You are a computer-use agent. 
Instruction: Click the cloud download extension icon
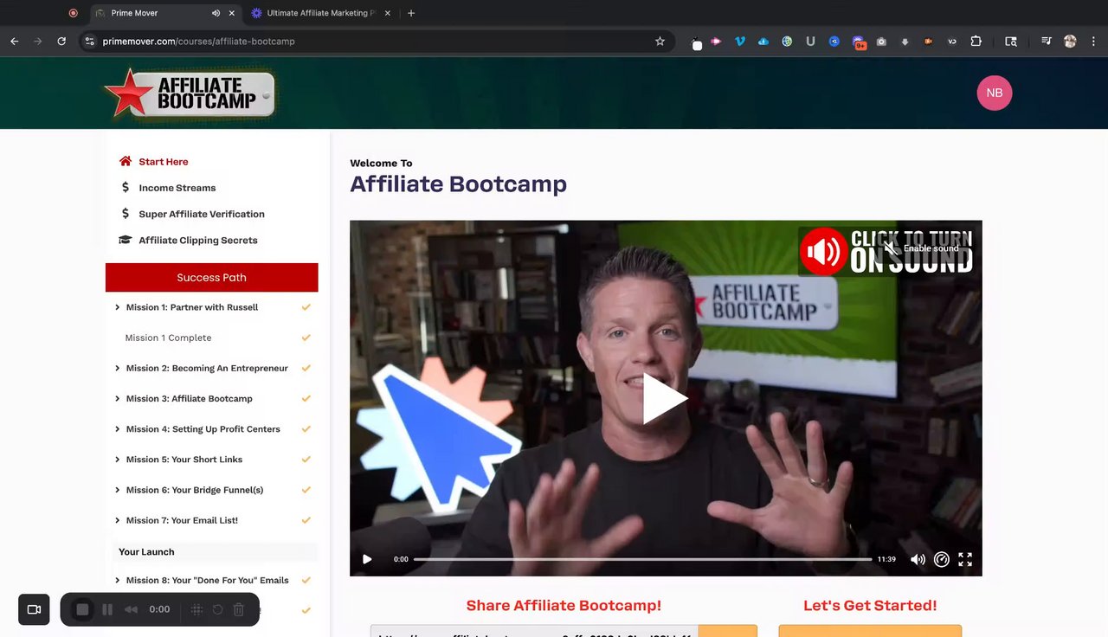pos(763,41)
